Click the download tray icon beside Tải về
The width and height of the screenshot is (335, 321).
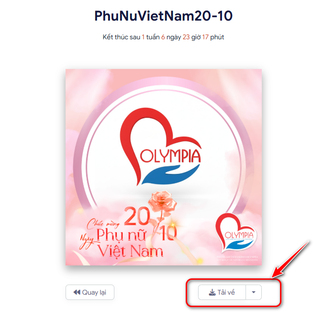coord(212,292)
